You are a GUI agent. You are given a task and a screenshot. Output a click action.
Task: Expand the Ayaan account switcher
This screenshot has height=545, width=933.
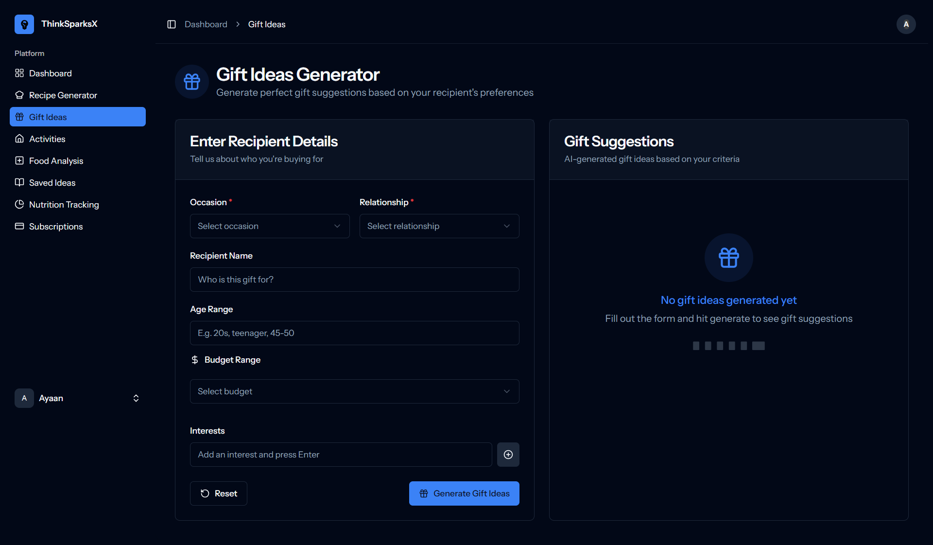tap(136, 398)
